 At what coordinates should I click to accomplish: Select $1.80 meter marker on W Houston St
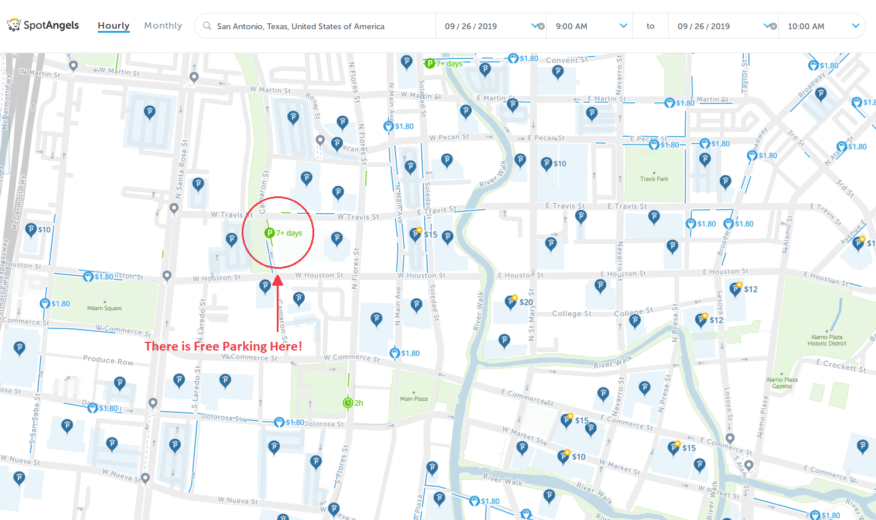point(88,276)
